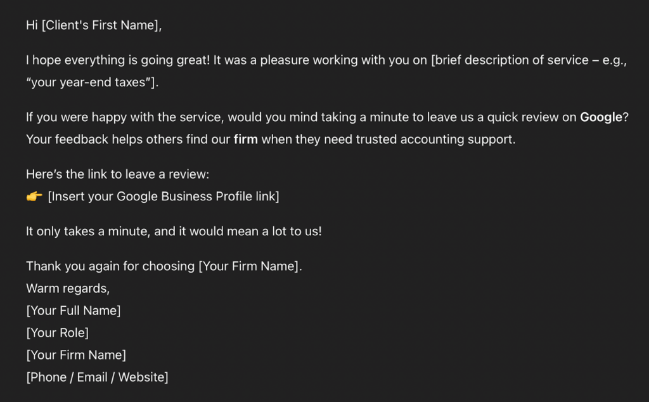Click the bold word Google
This screenshot has width=649, height=402.
(601, 117)
